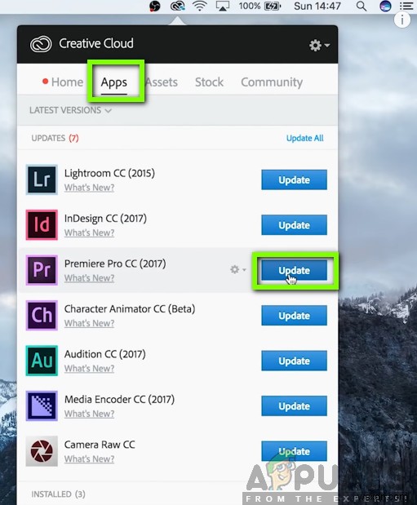Click the OBS-style icon in menu bar

click(155, 6)
